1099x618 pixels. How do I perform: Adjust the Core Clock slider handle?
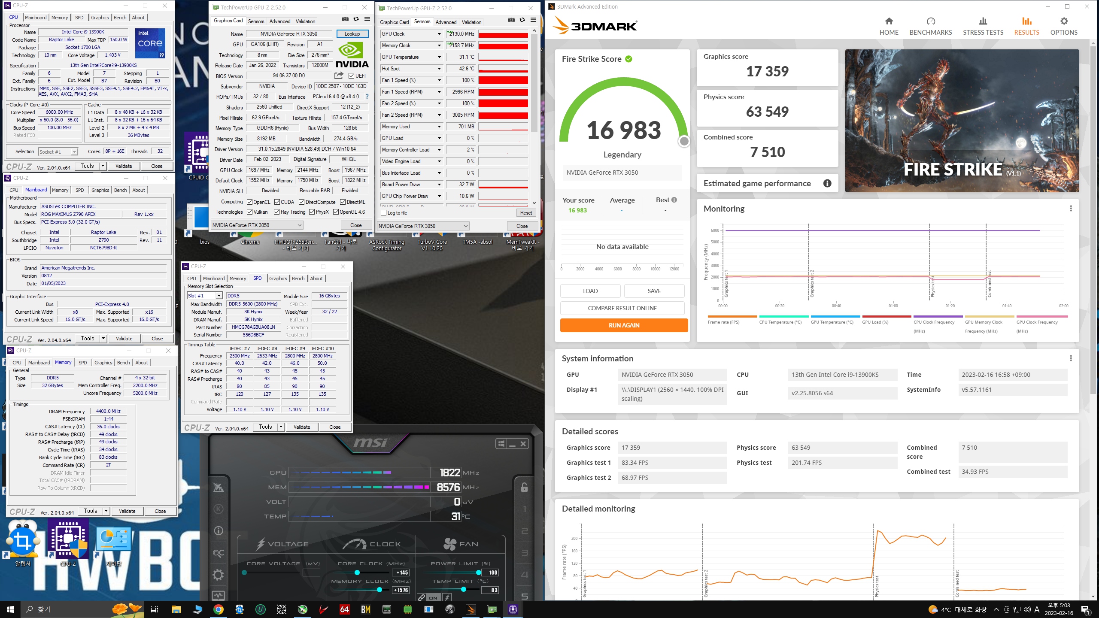pyautogui.click(x=357, y=573)
